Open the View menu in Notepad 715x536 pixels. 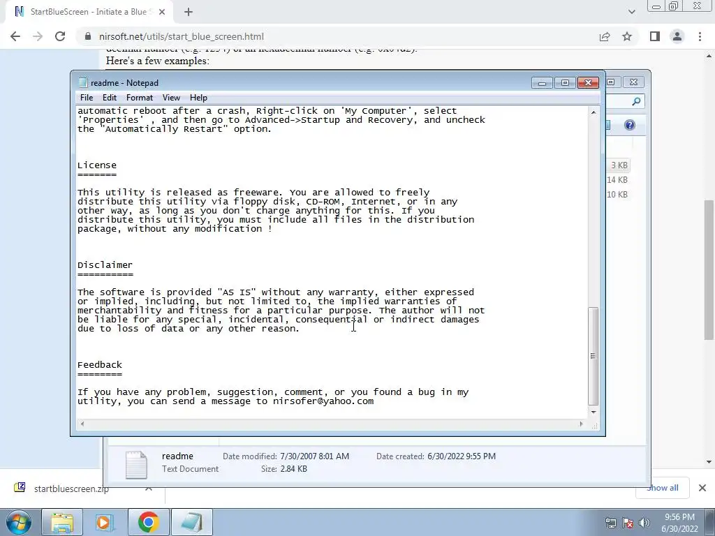tap(172, 98)
